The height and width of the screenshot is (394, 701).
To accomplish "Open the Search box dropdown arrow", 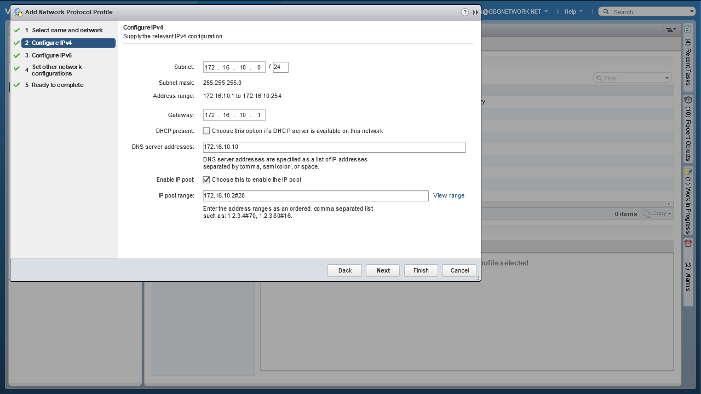I will [692, 11].
